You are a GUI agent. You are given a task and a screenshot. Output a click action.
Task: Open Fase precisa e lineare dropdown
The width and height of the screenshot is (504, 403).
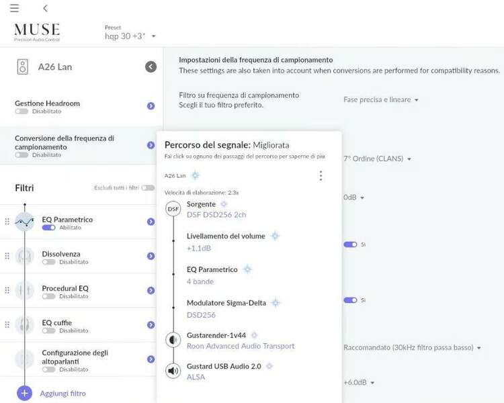pos(381,100)
